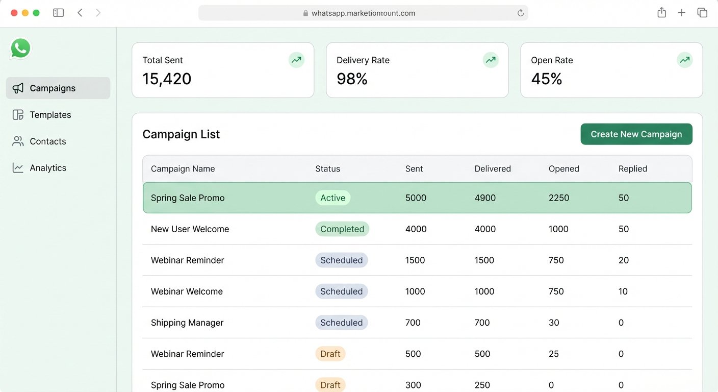
Task: Click the Delivery Rate trend arrow icon
Action: pos(491,60)
